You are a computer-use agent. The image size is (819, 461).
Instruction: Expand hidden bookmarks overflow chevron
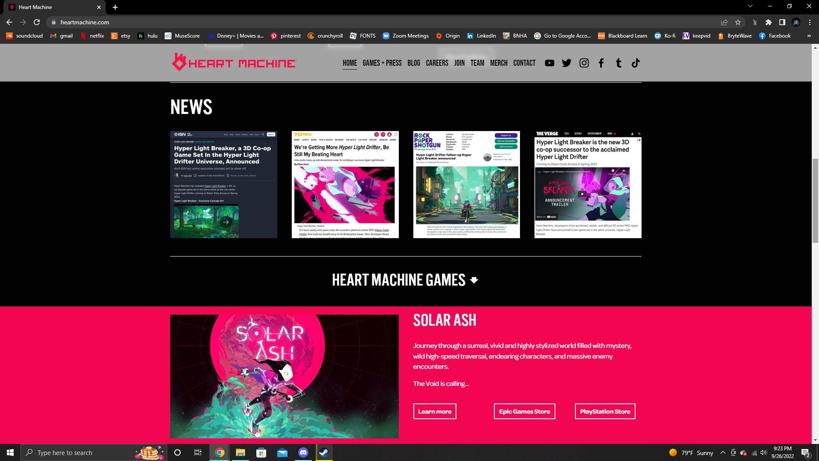[x=809, y=36]
